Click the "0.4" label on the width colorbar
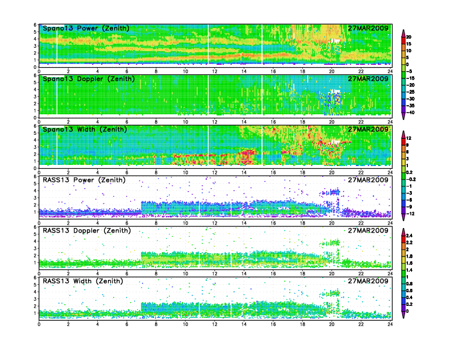Image resolution: width=450 pixels, height=348 pixels. pyautogui.click(x=409, y=297)
